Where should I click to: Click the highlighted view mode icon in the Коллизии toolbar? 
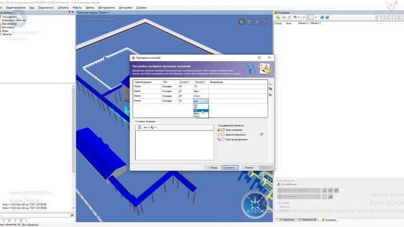(310, 17)
